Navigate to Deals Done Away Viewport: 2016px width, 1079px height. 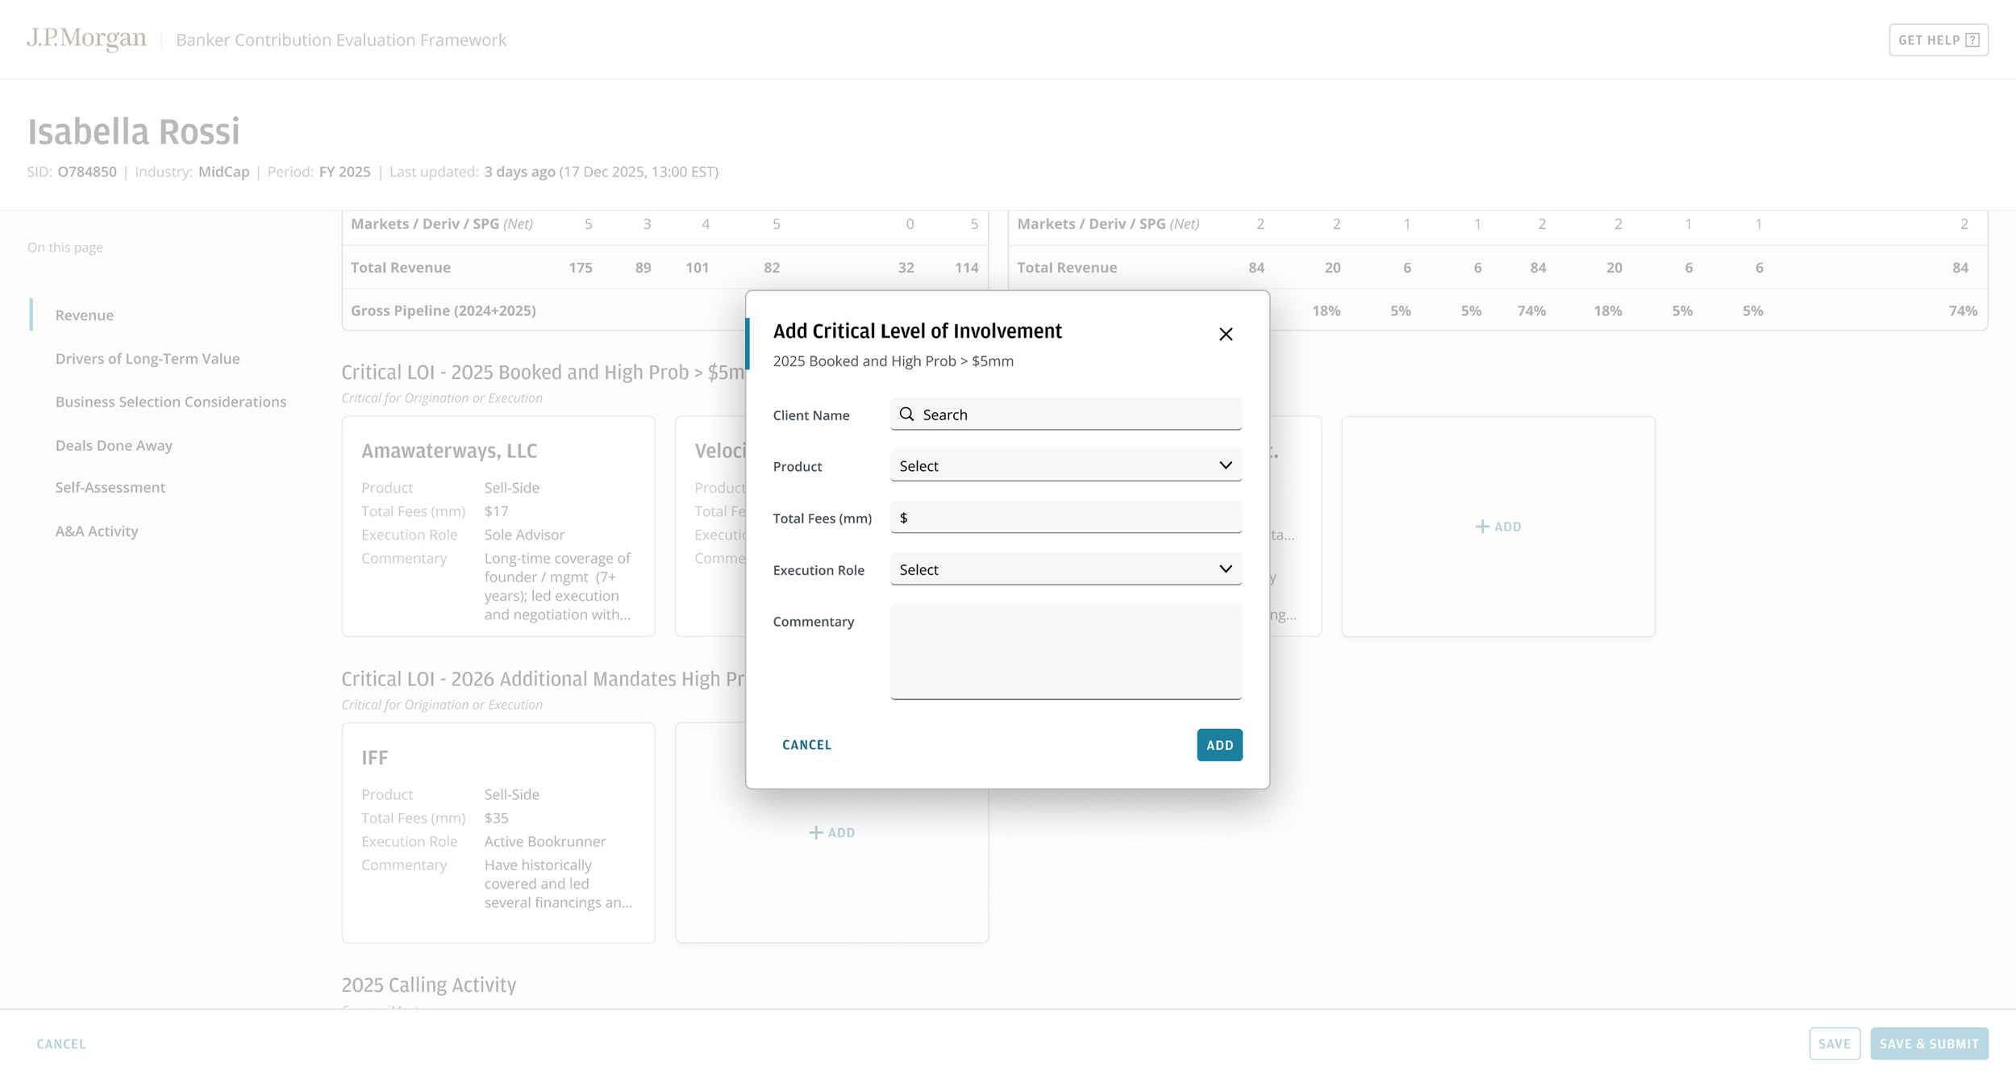point(114,445)
